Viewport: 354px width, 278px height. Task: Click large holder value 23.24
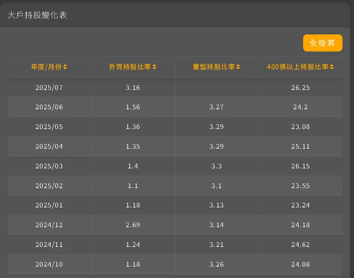tap(300, 205)
